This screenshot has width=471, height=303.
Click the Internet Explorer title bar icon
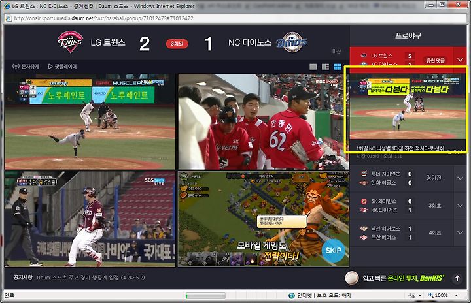(x=7, y=6)
